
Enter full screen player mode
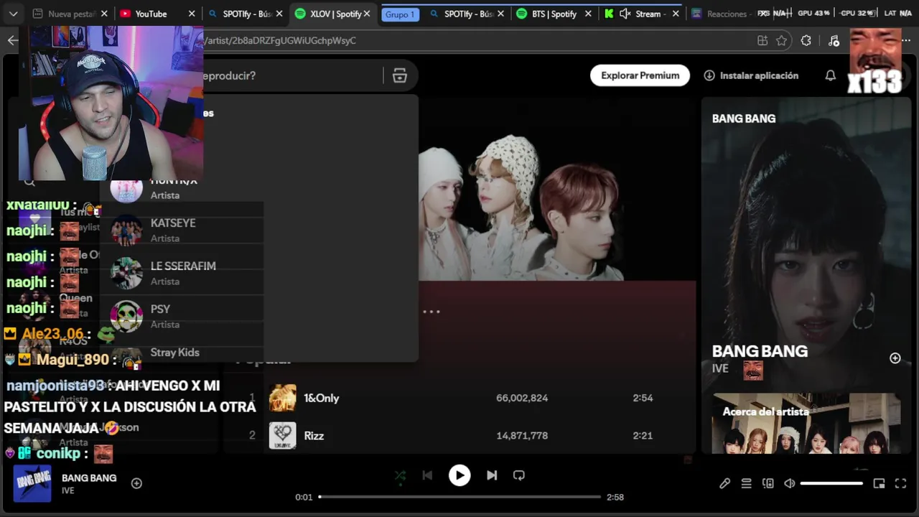tap(900, 483)
